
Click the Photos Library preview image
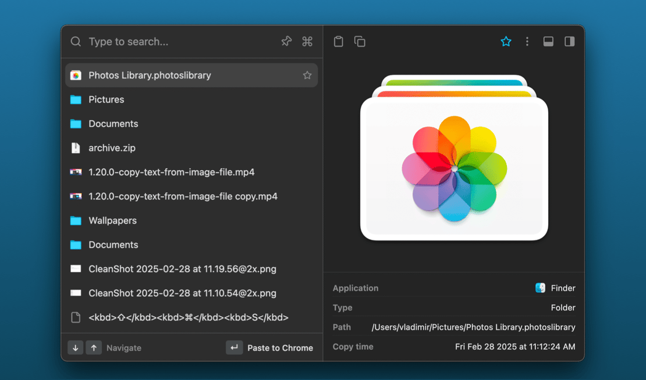(454, 158)
